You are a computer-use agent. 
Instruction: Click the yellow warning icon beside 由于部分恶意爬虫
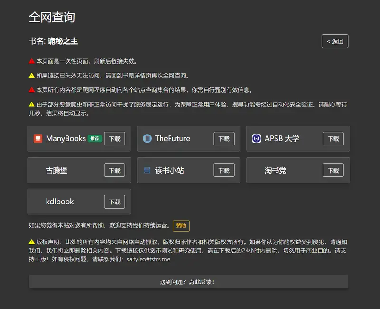[32, 104]
